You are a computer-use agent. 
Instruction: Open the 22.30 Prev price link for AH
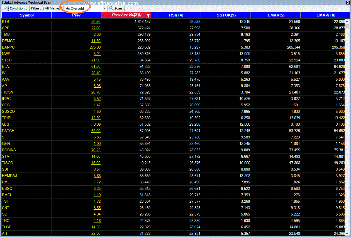pyautogui.click(x=96, y=233)
